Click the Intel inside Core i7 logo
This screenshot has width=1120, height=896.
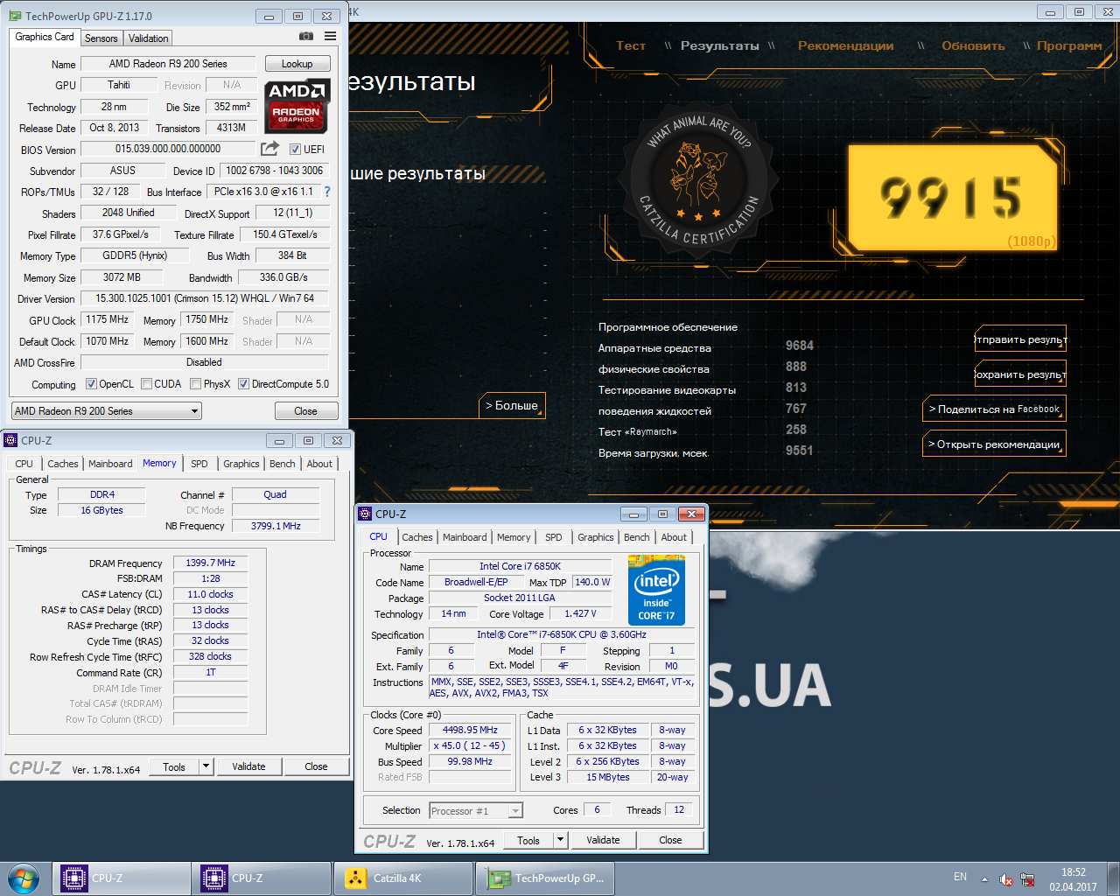[656, 590]
